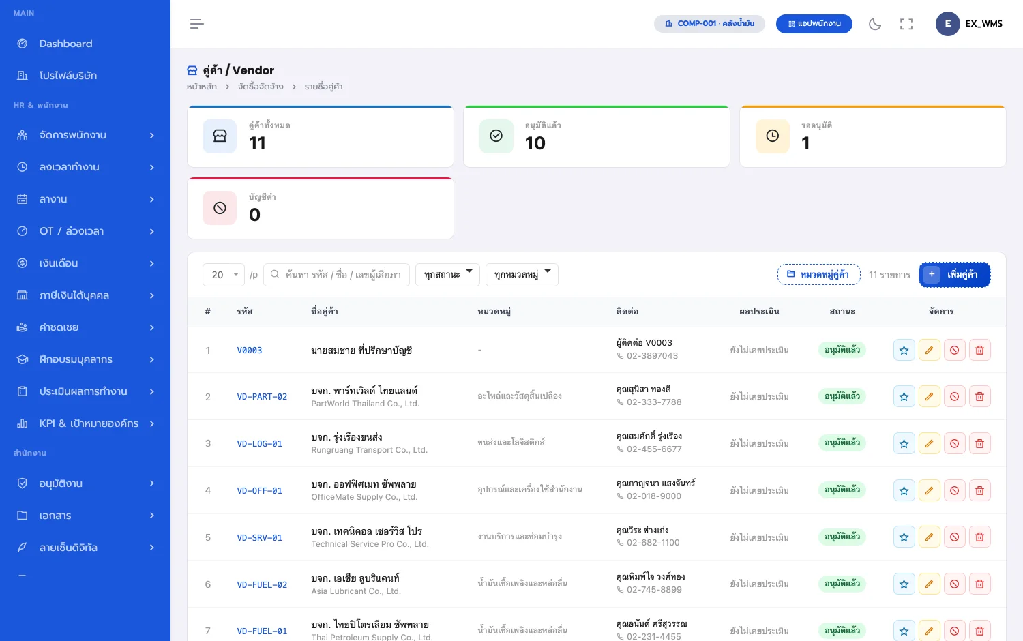Toggle the sidebar hamburger menu icon
1023x641 pixels.
(197, 24)
